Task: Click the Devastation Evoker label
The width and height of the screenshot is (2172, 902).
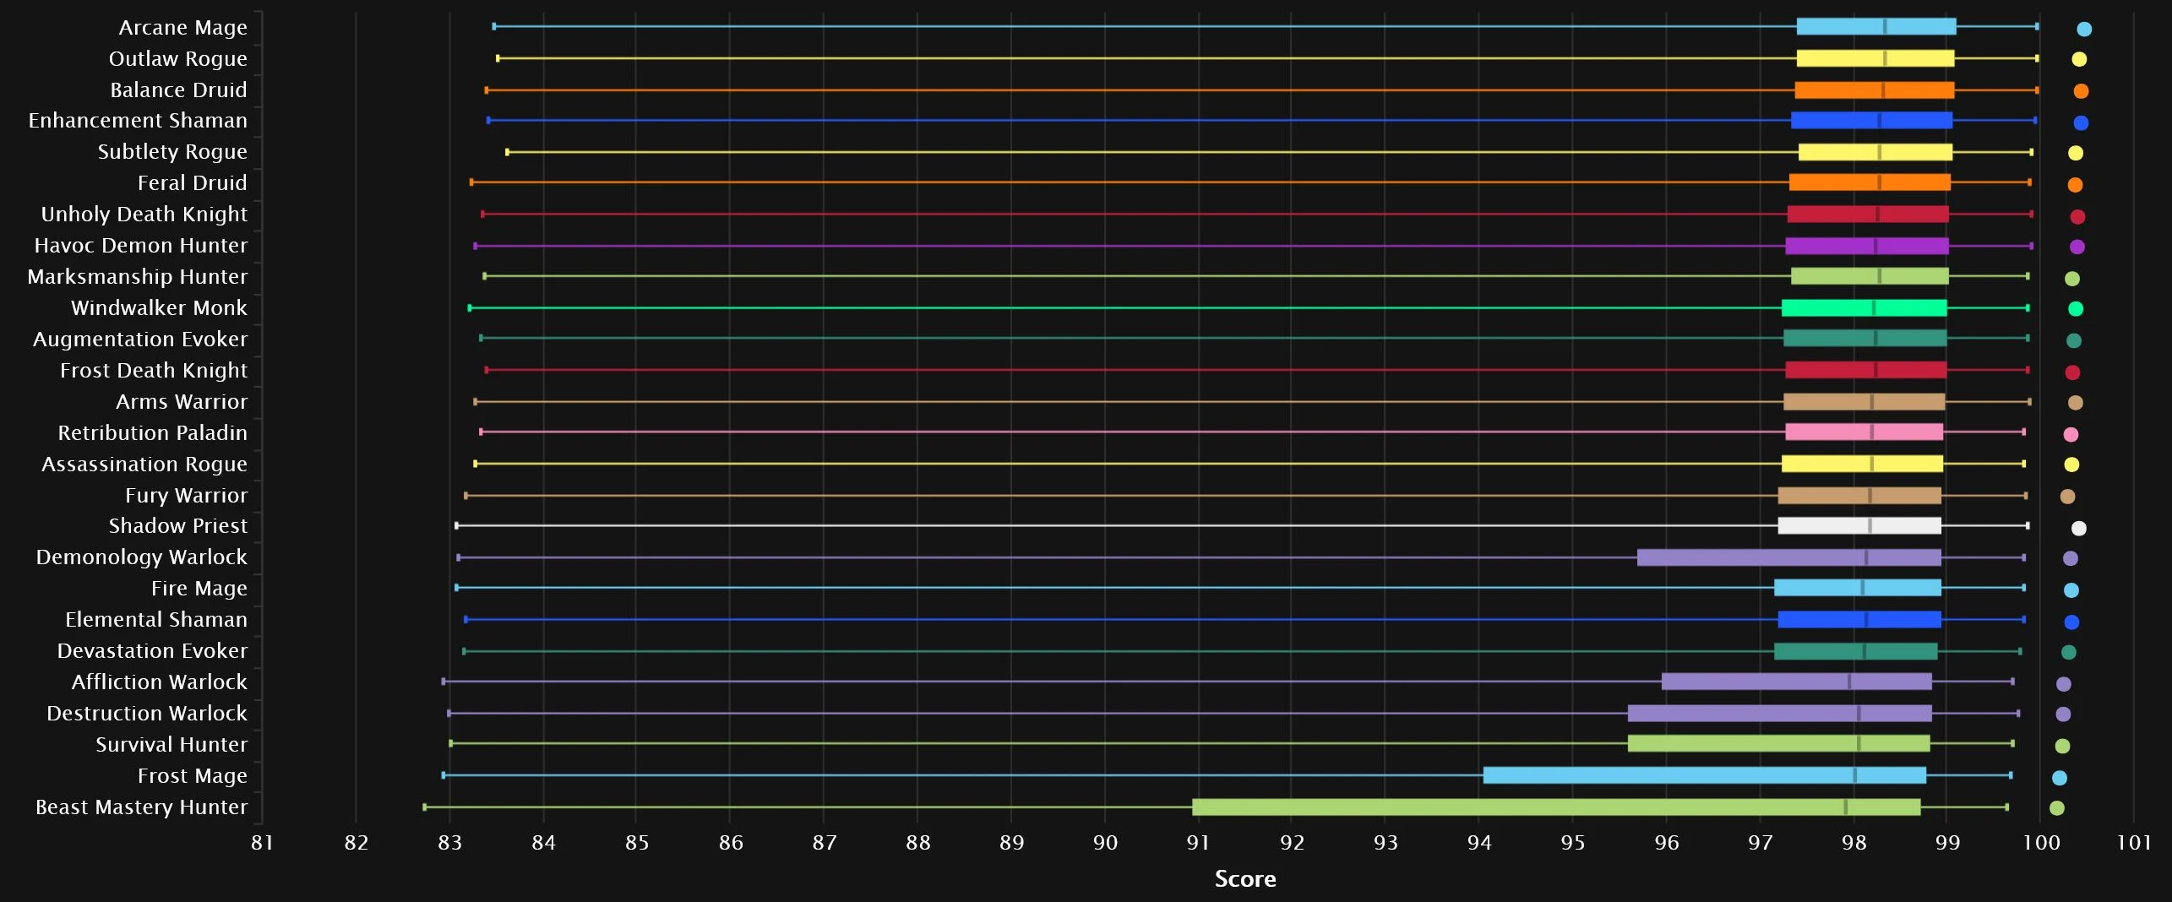Action: (153, 651)
